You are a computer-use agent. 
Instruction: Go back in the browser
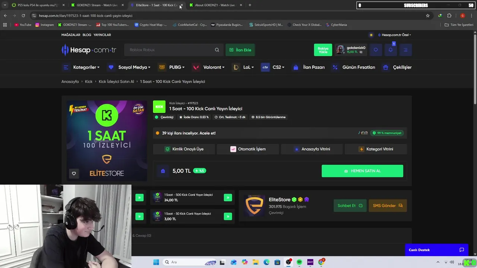[5, 16]
